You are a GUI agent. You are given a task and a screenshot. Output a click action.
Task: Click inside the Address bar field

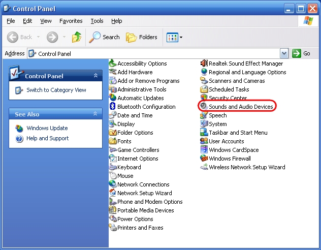coord(154,54)
